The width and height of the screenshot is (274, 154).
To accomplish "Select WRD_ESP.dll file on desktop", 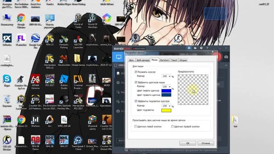I will pos(64,121).
